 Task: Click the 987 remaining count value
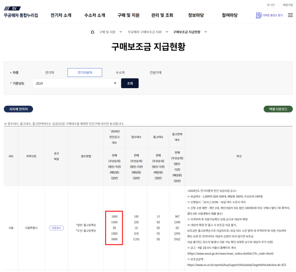tap(177, 217)
